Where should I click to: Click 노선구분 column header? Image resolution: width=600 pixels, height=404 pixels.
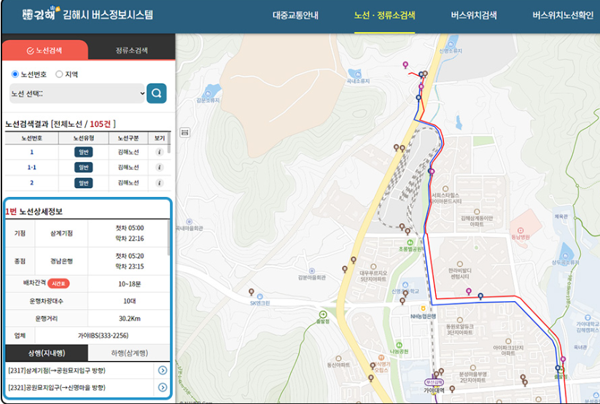coord(128,138)
